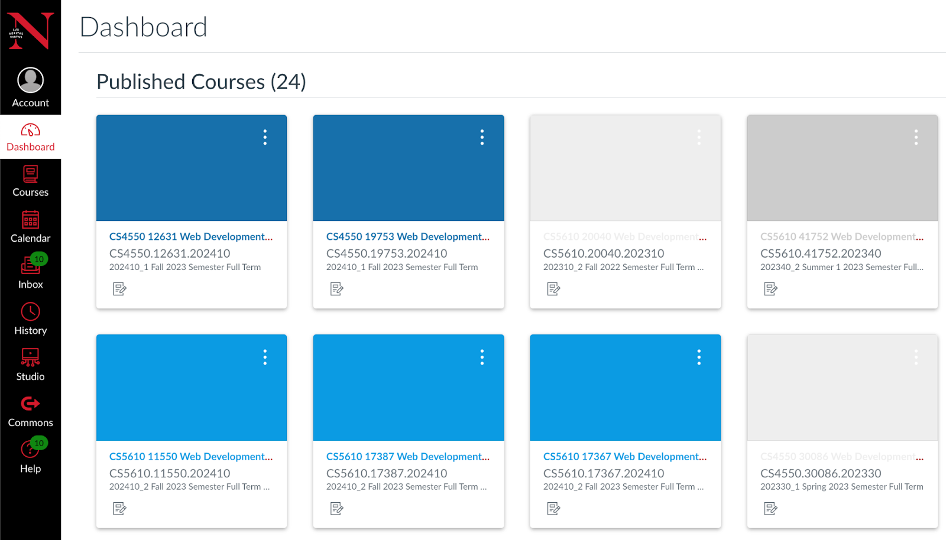
Task: Launch the Studio icon
Action: tap(30, 358)
